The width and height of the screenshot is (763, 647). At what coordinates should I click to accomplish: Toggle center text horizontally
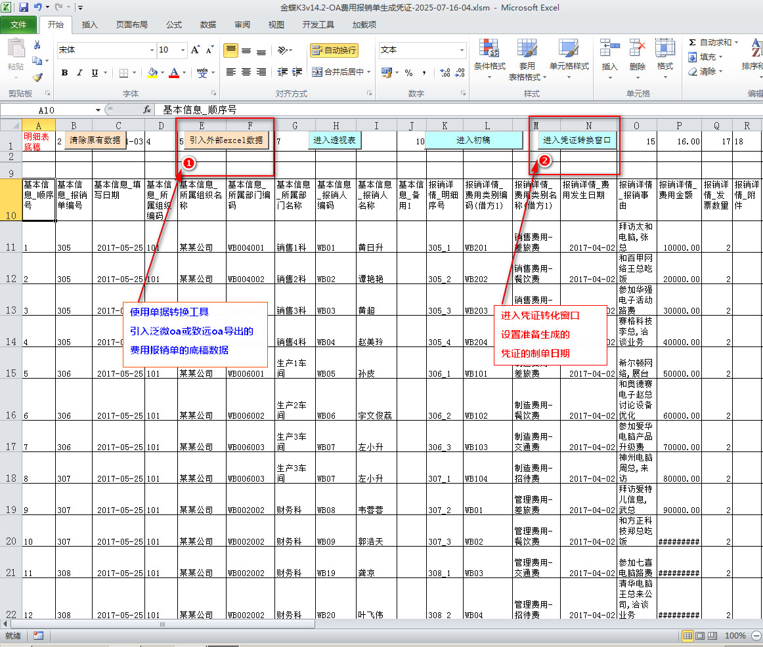tap(246, 72)
